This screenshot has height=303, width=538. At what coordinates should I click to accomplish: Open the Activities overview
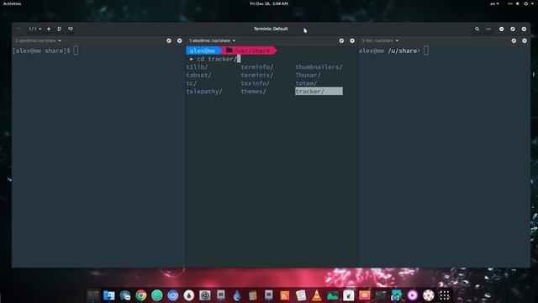pos(12,3)
